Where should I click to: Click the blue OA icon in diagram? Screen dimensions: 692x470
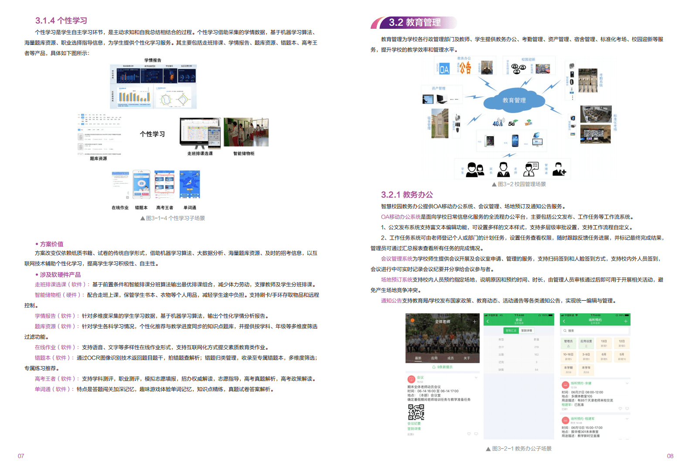click(444, 69)
